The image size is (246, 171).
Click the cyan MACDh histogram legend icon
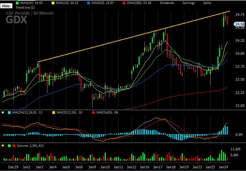pos(9,113)
